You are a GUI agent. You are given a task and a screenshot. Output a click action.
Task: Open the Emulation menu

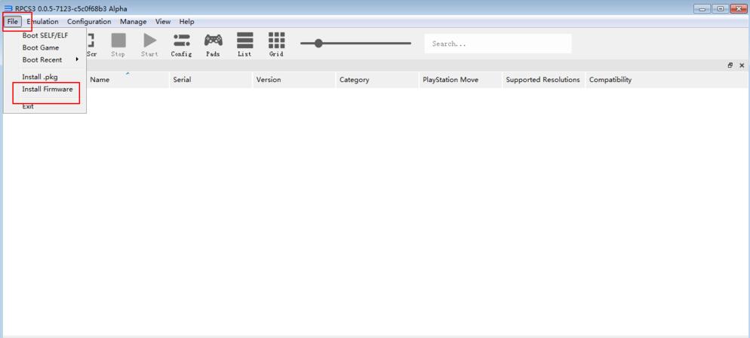42,22
